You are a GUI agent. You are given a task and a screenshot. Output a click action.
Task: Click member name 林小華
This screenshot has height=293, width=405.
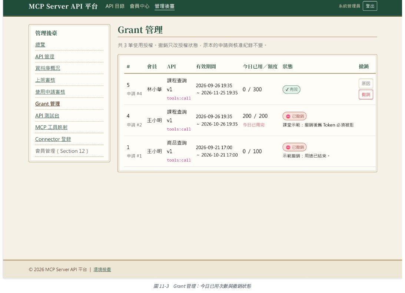pyautogui.click(x=155, y=89)
